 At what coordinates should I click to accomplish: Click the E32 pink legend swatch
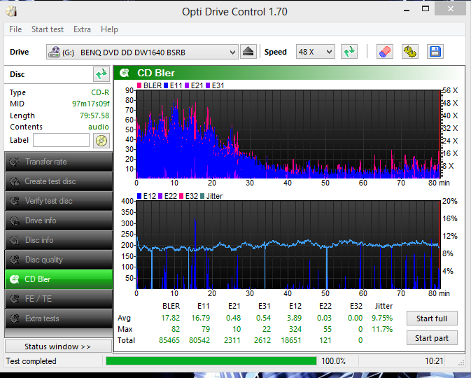181,196
